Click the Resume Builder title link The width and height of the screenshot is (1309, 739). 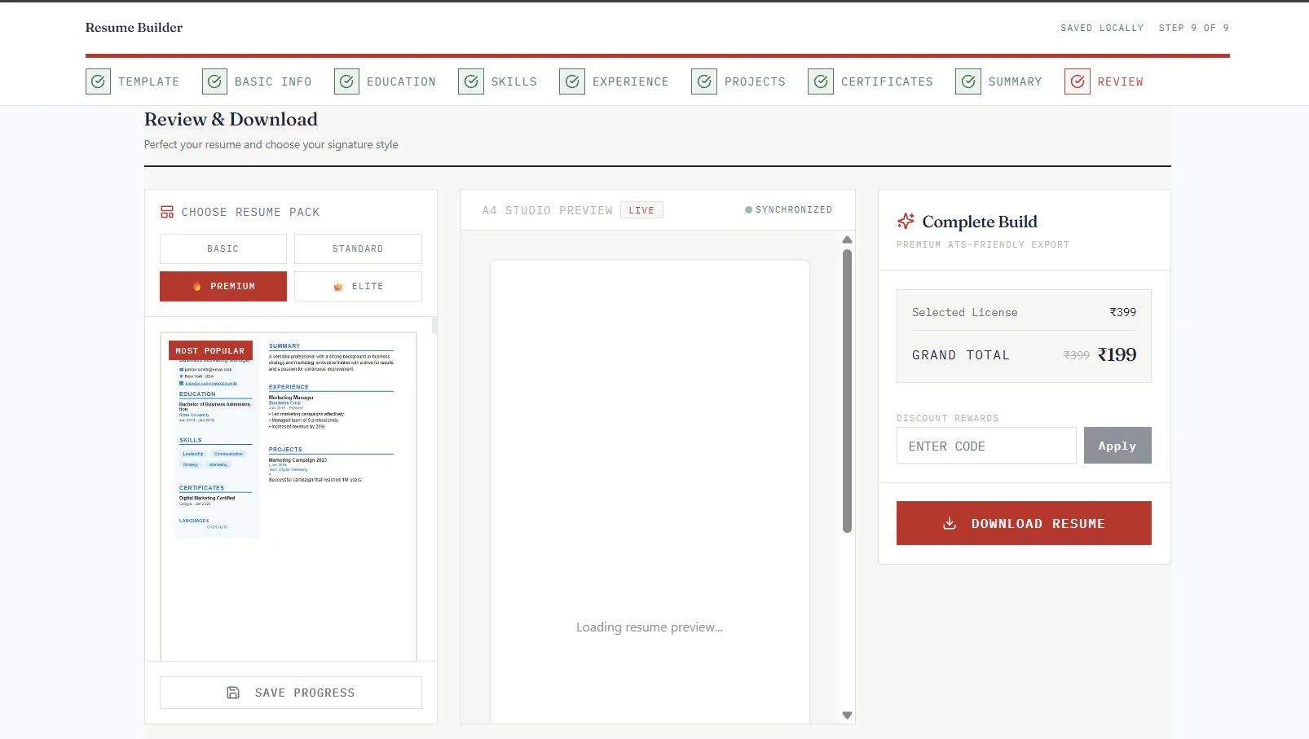[x=134, y=28]
